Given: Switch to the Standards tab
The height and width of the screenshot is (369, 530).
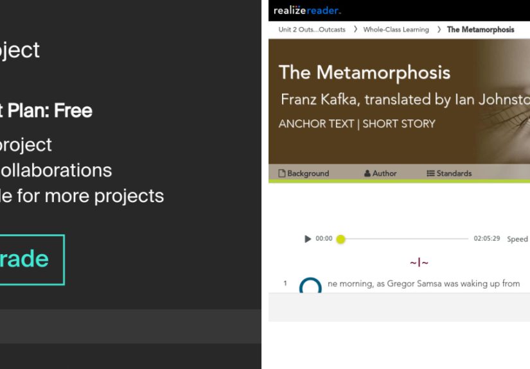Looking at the screenshot, I should click(454, 173).
